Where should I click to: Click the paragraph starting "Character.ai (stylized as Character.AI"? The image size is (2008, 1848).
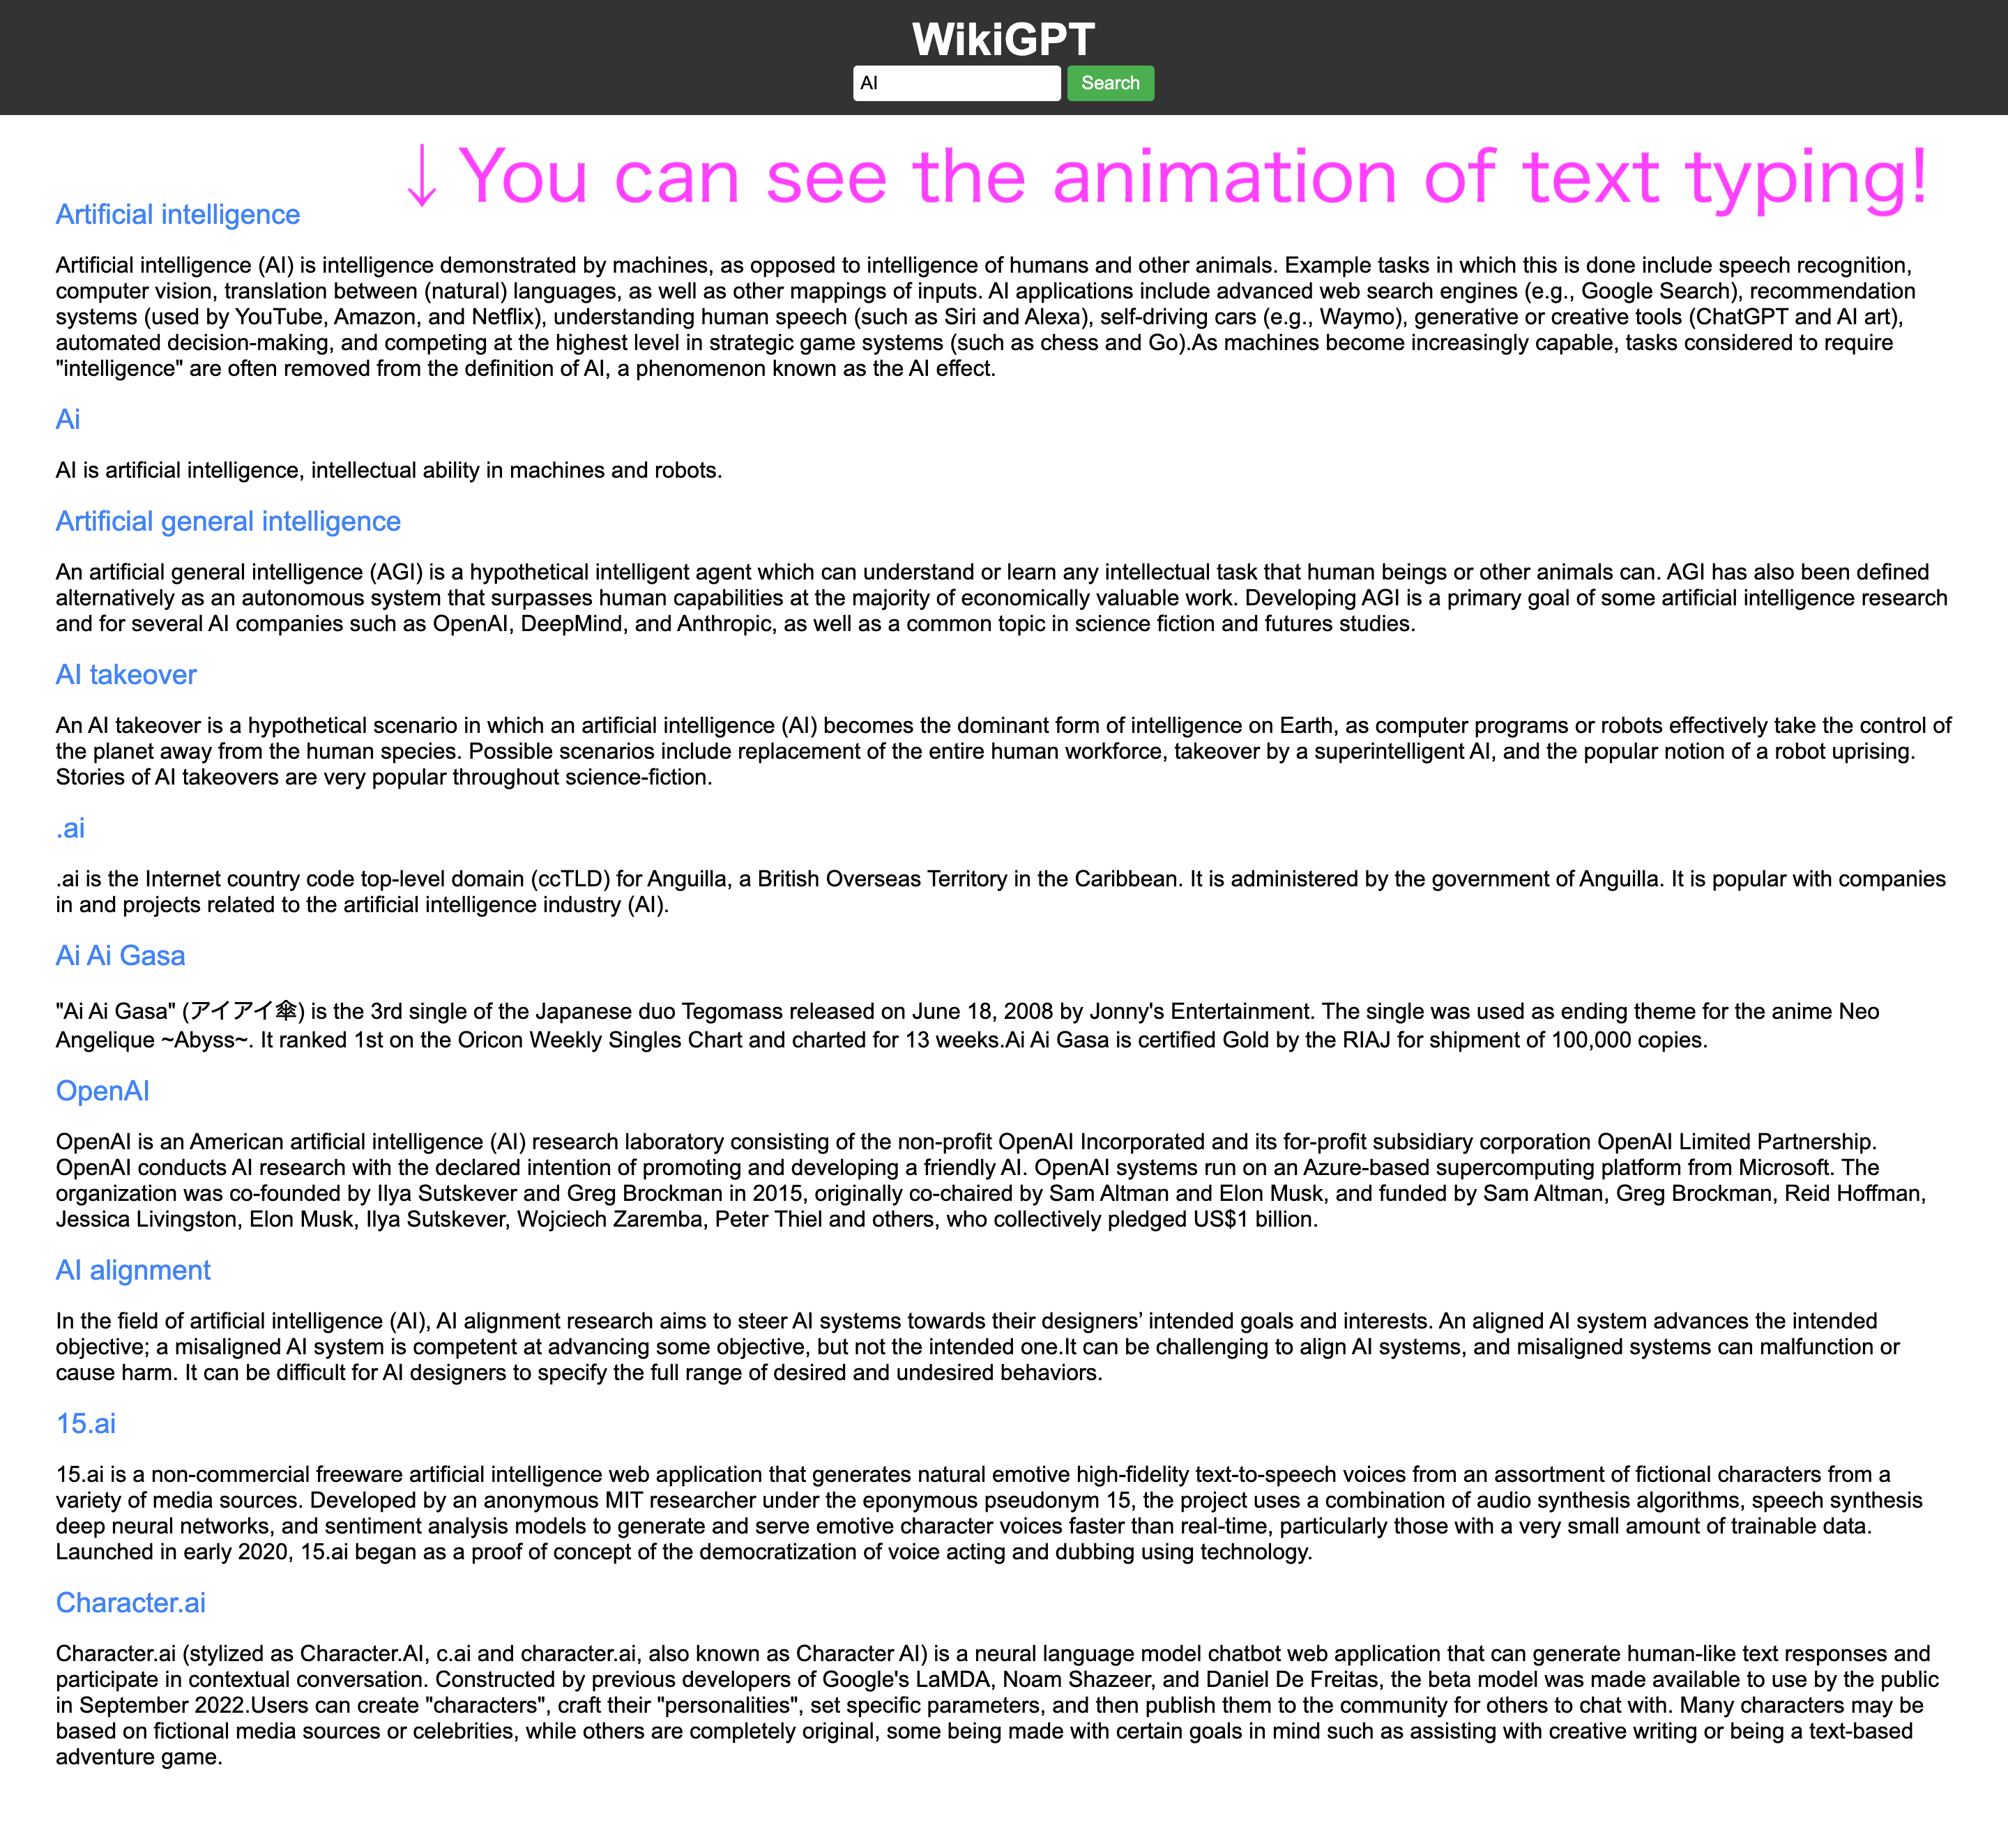click(x=1003, y=1705)
